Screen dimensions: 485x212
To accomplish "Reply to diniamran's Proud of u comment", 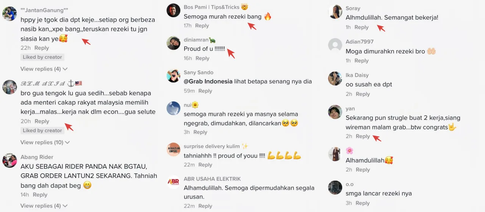I will pyautogui.click(x=202, y=58).
